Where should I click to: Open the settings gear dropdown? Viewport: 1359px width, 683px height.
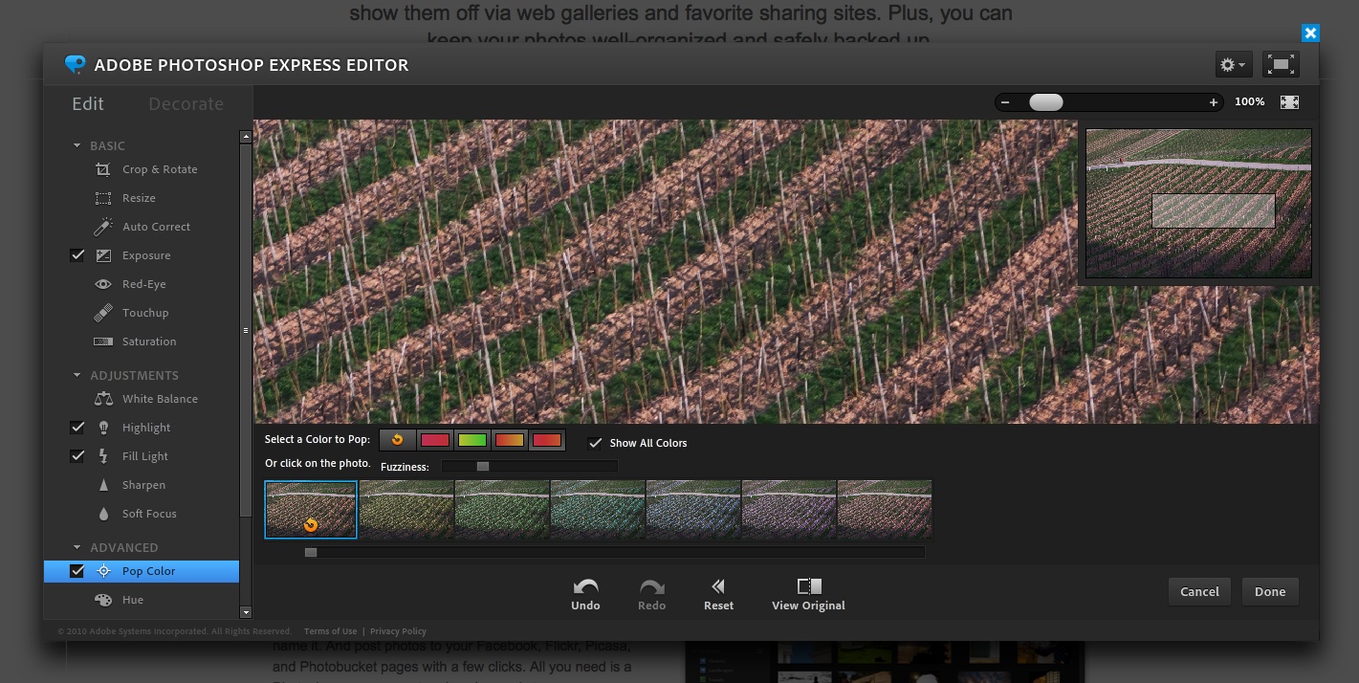coord(1233,64)
